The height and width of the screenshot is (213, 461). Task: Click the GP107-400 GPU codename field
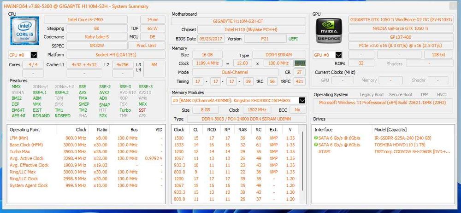[x=401, y=37]
